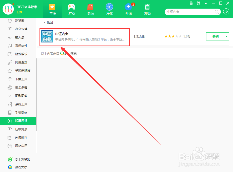Open the 登录 login link

click(x=20, y=12)
